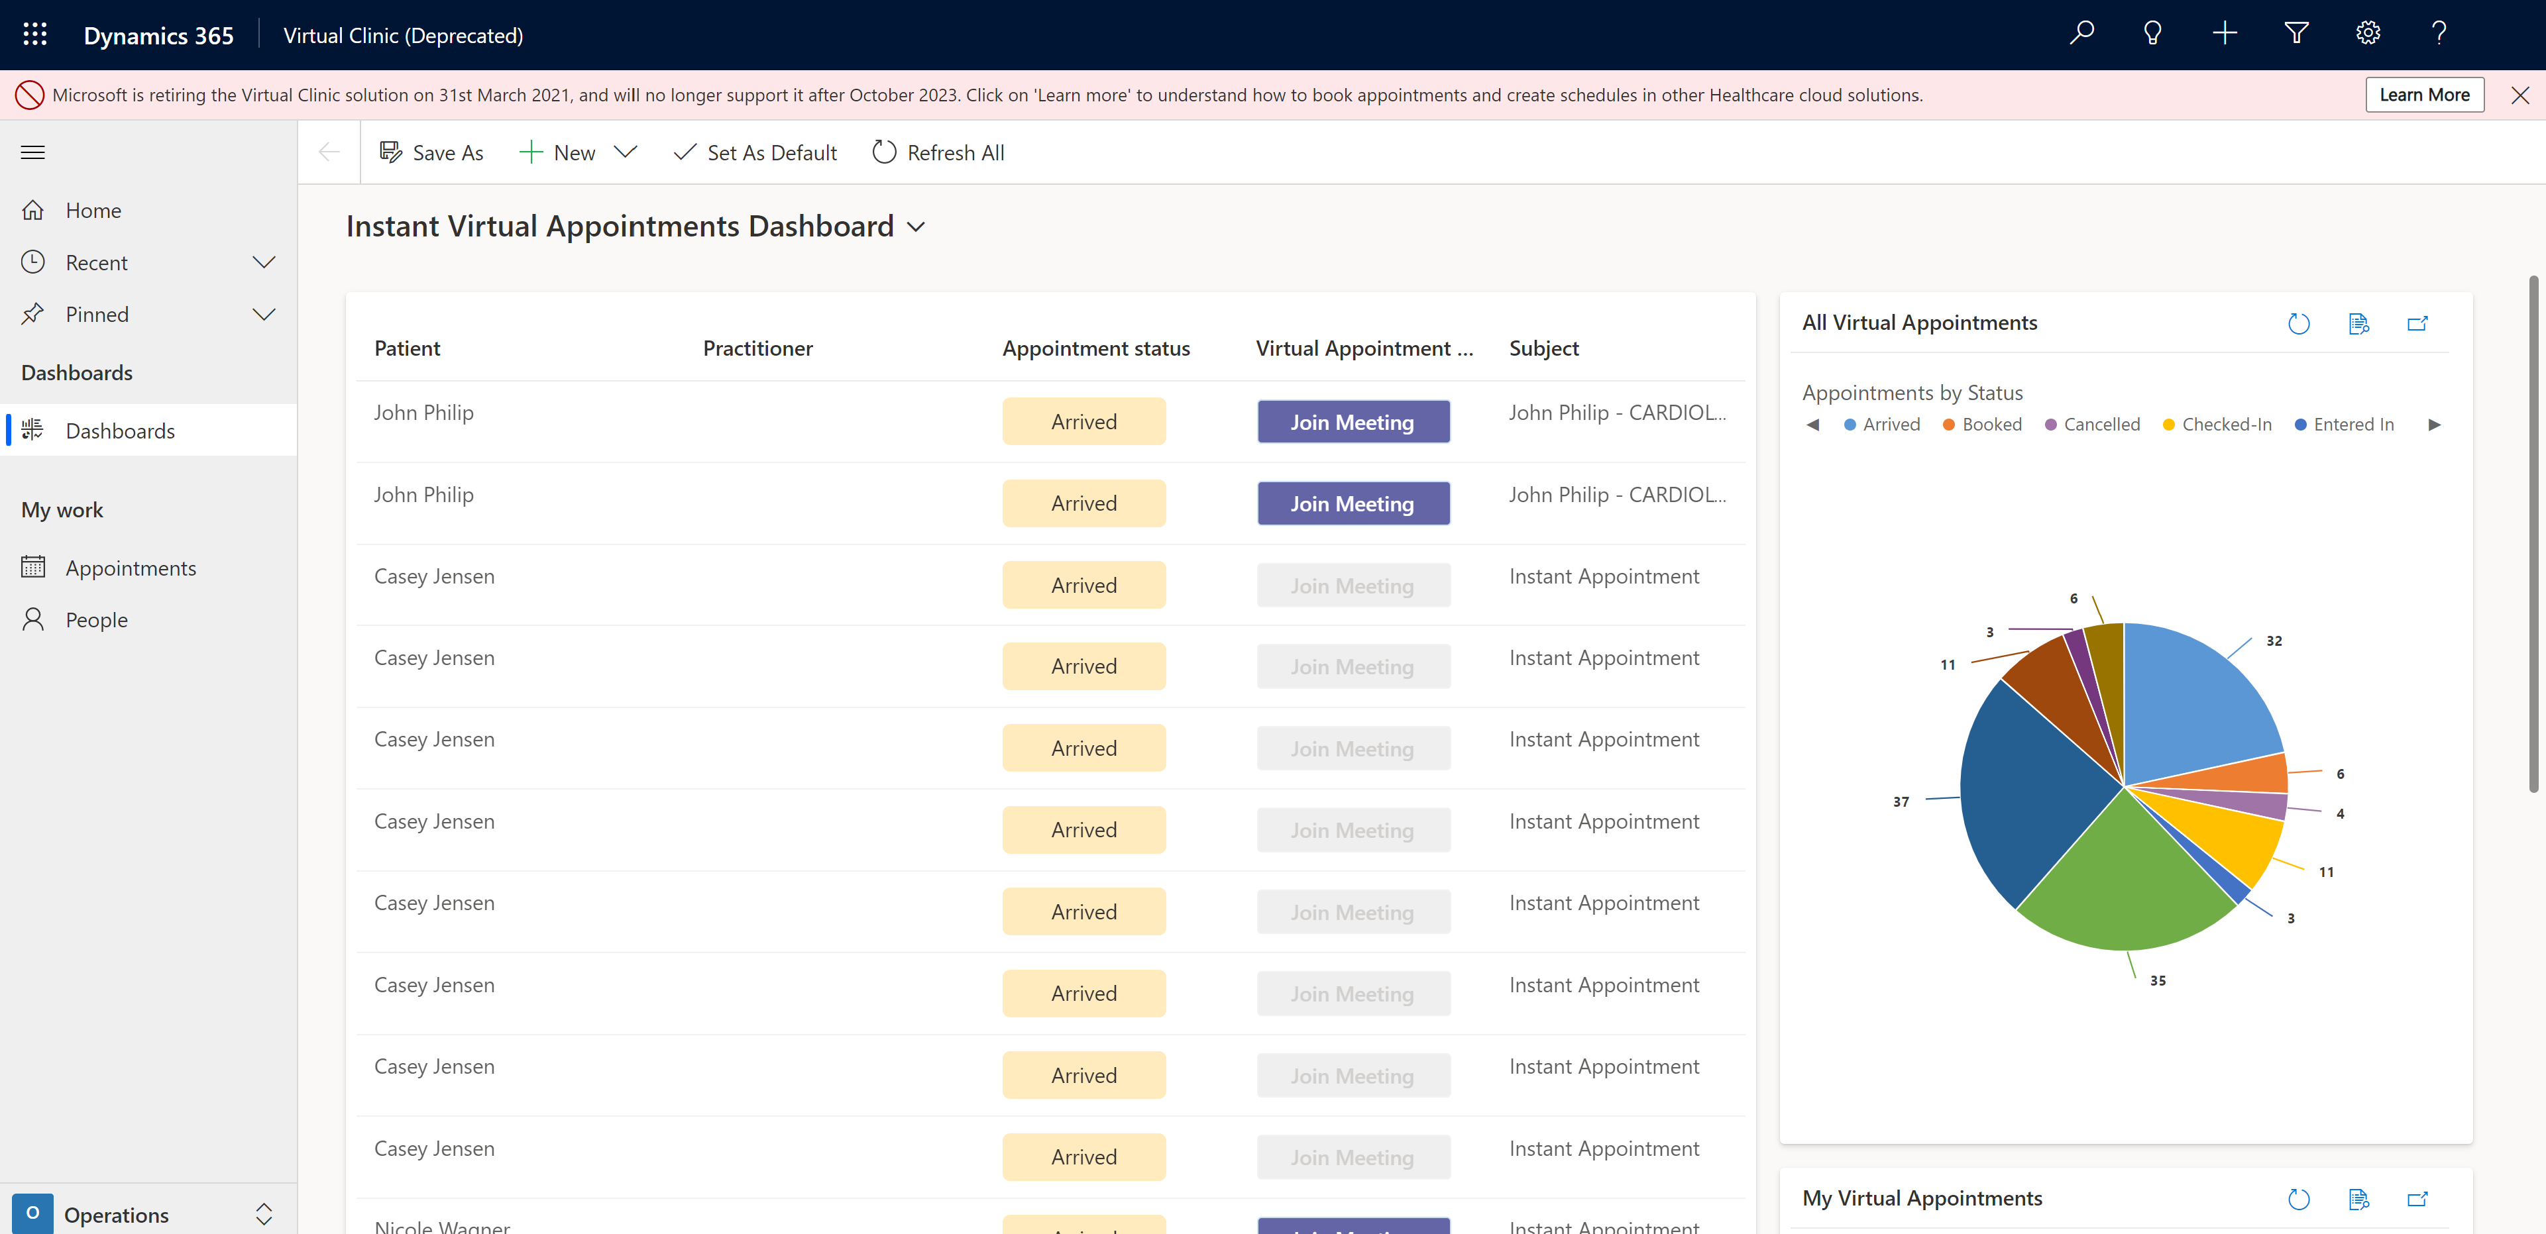Join Meeting for first John Philip row

[x=1352, y=422]
